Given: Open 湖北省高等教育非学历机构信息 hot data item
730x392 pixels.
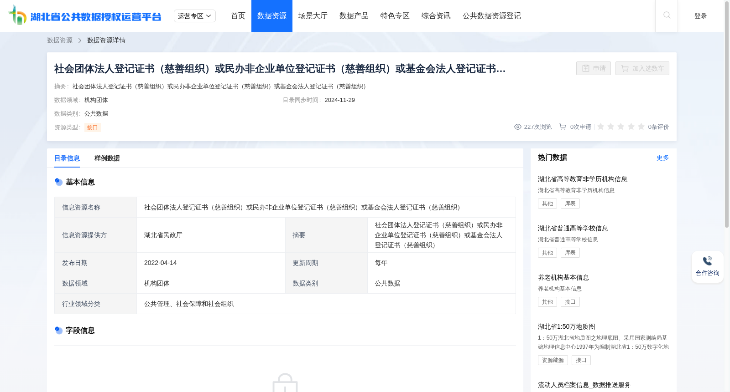Looking at the screenshot, I should pos(583,179).
